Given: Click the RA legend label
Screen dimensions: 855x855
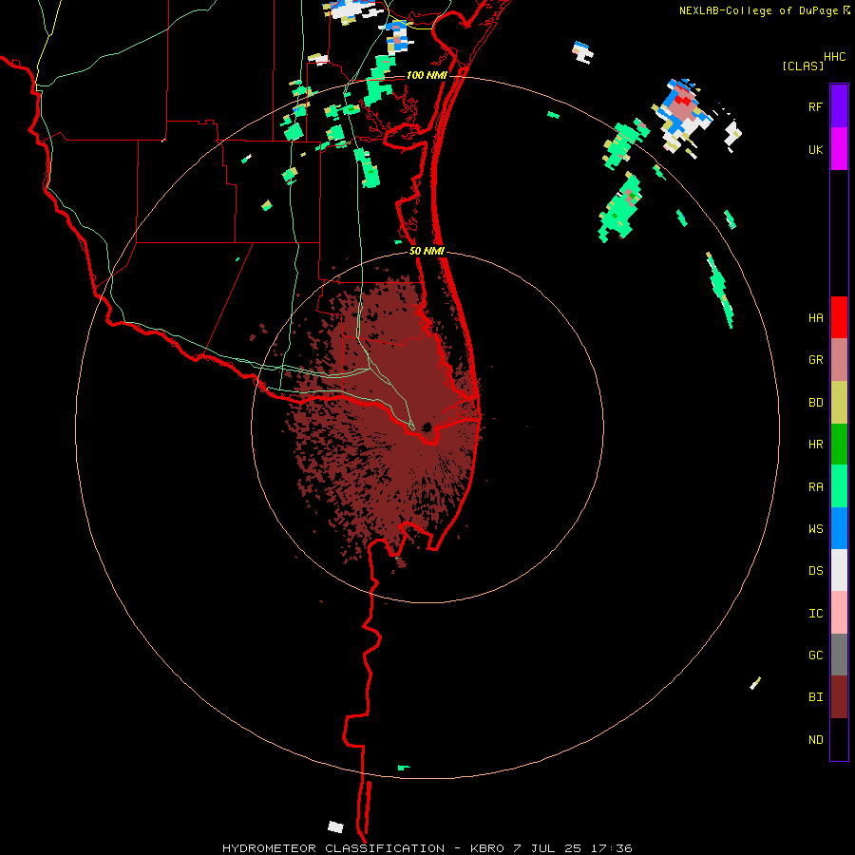Looking at the screenshot, I should click(x=815, y=487).
